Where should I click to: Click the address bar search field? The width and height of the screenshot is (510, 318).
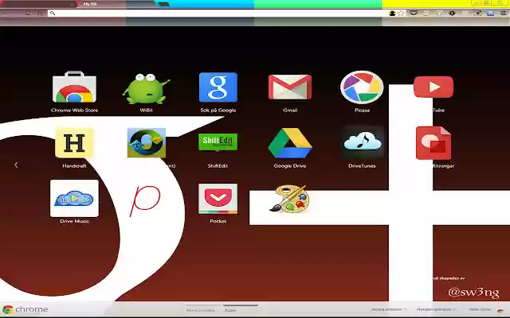coord(218,14)
